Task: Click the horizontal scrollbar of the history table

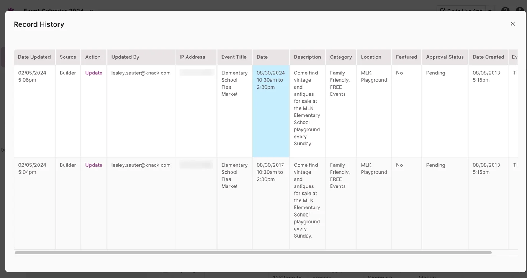Action: pos(253,252)
